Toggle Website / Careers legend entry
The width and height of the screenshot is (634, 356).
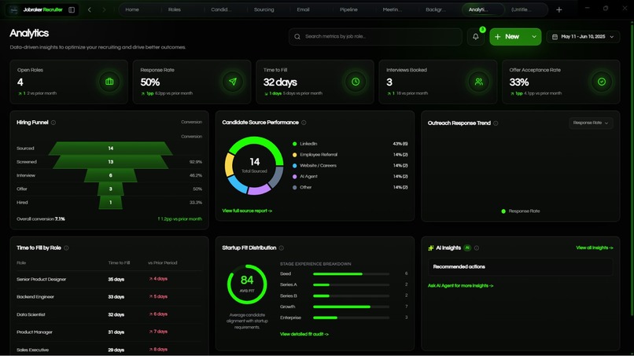315,166
